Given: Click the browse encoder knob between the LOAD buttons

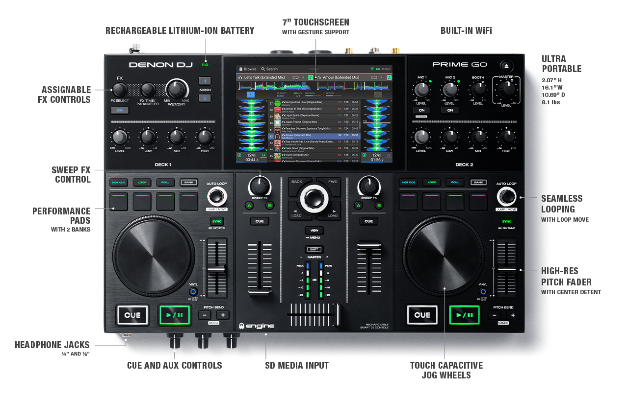Looking at the screenshot, I should (x=314, y=198).
